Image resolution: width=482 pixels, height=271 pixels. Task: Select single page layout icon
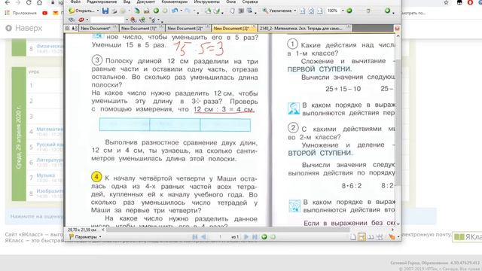tap(353, 237)
